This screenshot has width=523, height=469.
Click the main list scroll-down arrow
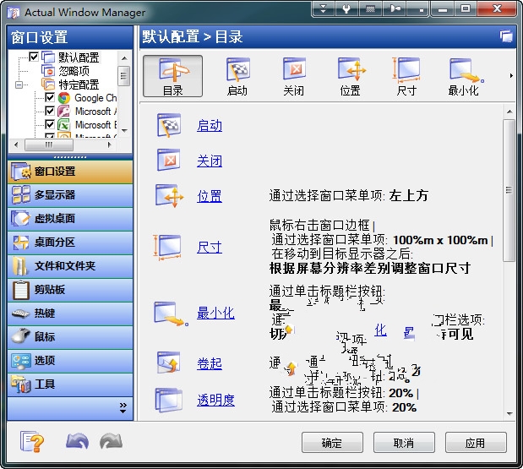(509, 413)
